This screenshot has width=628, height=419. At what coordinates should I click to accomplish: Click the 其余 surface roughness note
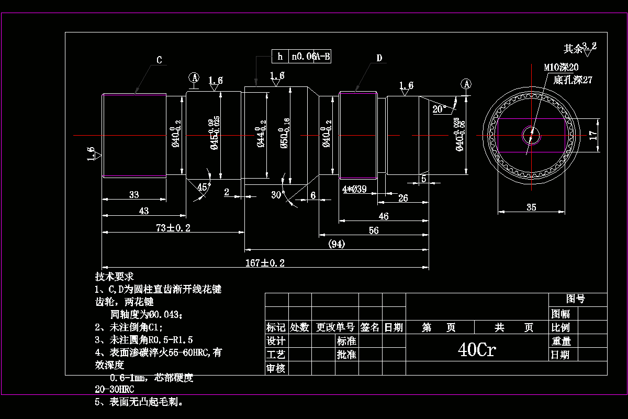[x=580, y=49]
